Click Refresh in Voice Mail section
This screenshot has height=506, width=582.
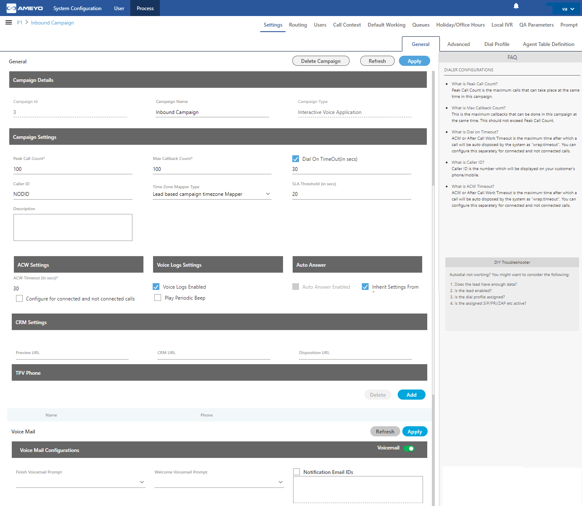(x=385, y=431)
